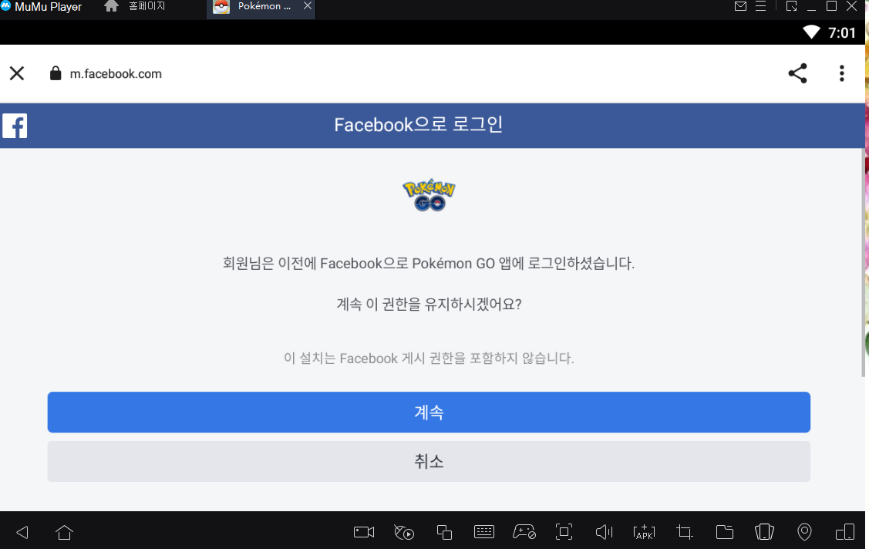Tap the blue 계속 continue button
This screenshot has height=549, width=869.
(429, 413)
